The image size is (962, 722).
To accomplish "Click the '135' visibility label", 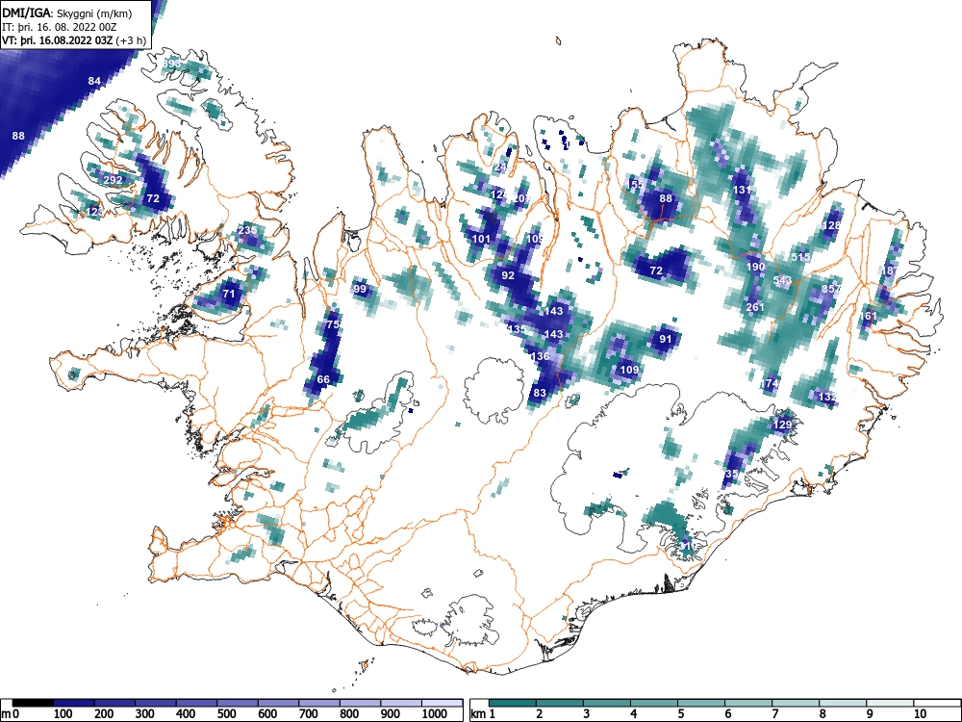I will (518, 329).
